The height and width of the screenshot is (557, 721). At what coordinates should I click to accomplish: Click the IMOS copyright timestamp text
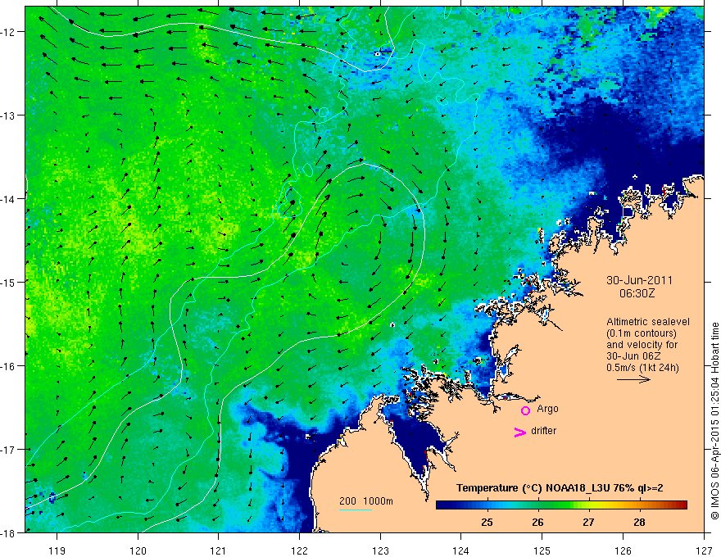(x=714, y=421)
